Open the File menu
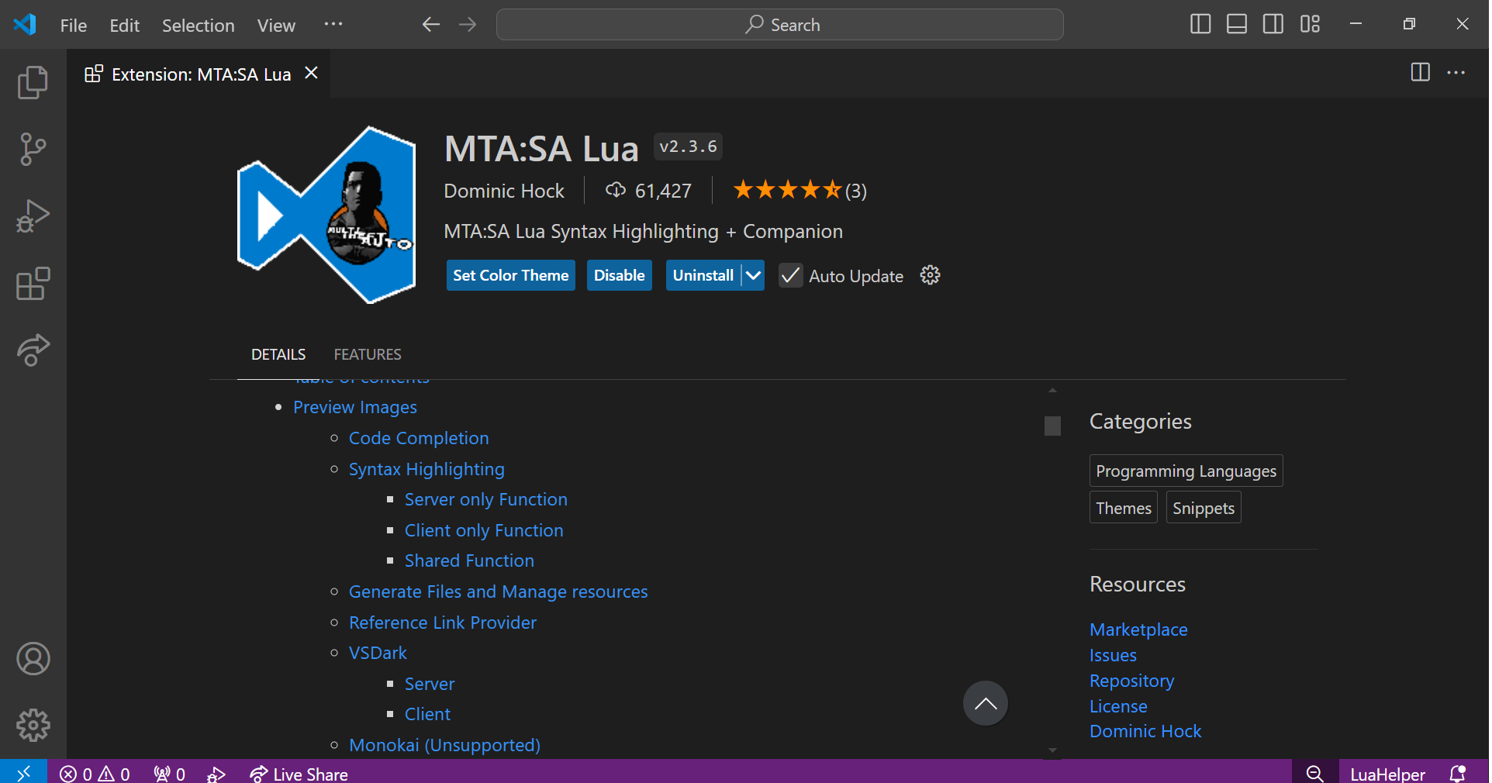This screenshot has width=1492, height=783. [74, 26]
